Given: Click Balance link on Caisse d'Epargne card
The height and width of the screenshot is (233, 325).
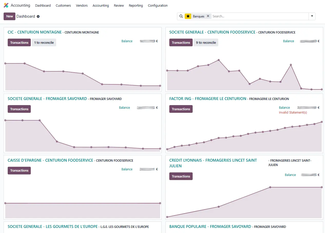Looking at the screenshot, I should coord(127,169).
